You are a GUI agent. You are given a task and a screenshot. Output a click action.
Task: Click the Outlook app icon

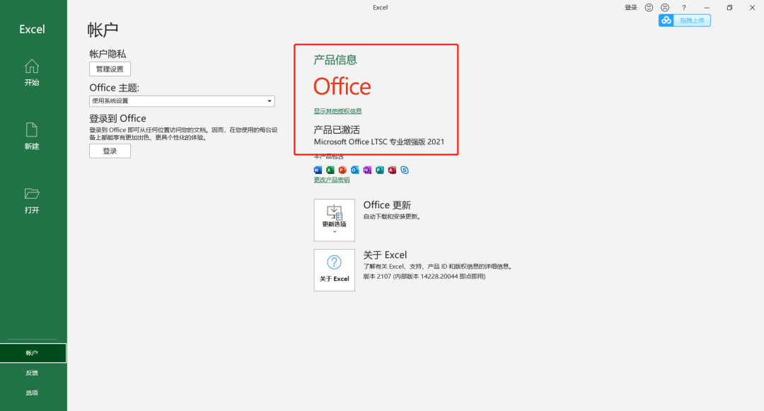coord(354,170)
